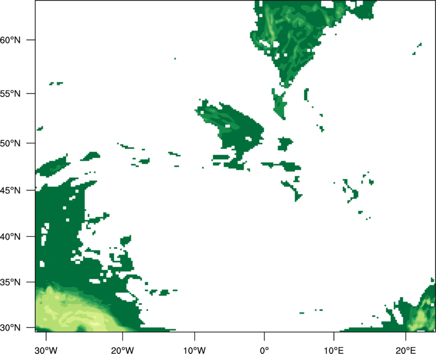Screen dimensions: 436x354
Task: Click the 10°W longitude label
Action: [x=195, y=350]
